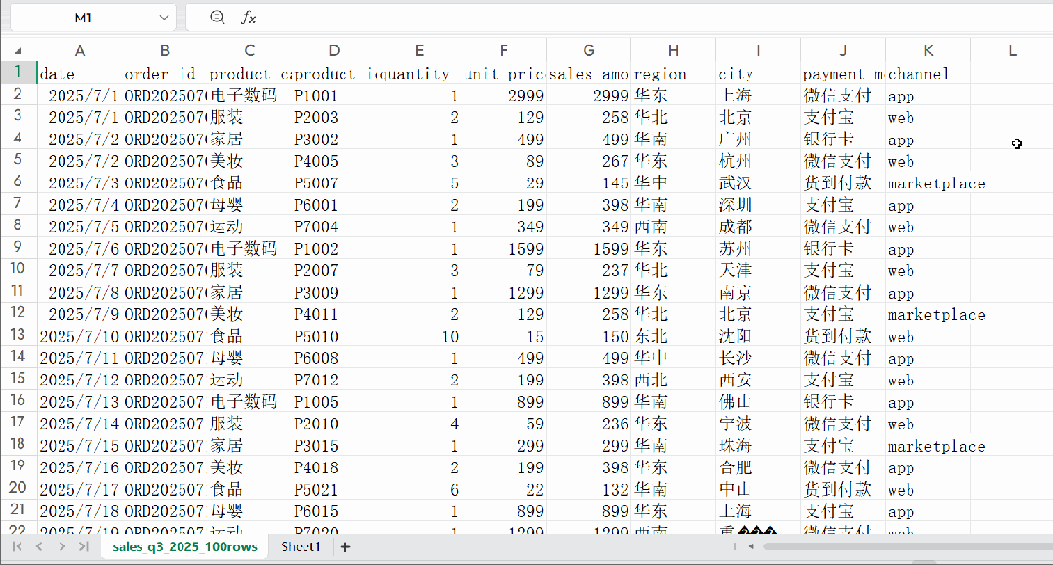Select the date cell 2025/7/18

tap(80, 511)
